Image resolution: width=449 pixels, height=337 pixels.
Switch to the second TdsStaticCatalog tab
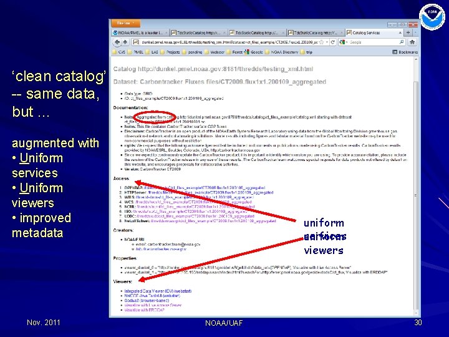257,32
